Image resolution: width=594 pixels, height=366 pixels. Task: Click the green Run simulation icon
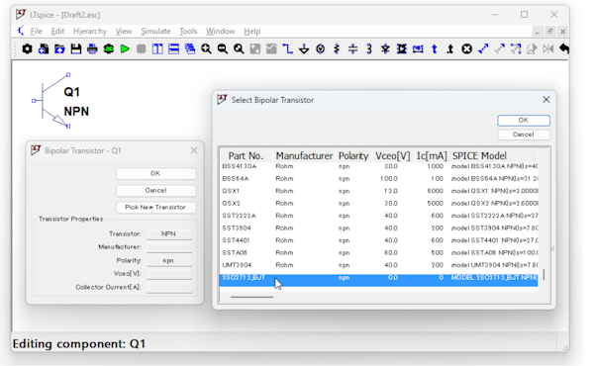[x=125, y=48]
